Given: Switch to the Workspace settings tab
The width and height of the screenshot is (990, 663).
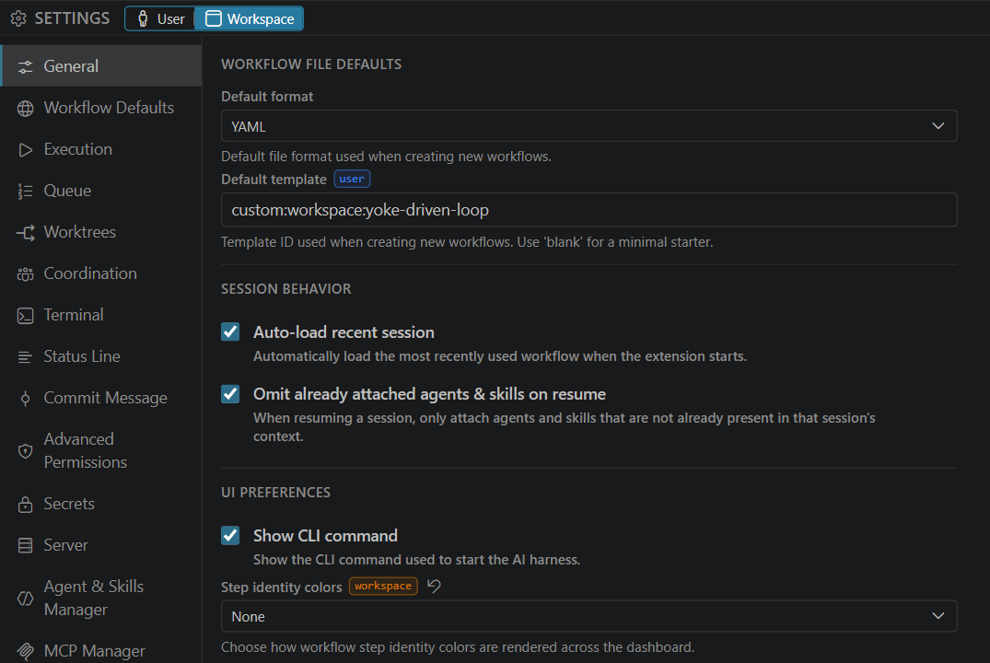Looking at the screenshot, I should pos(250,19).
